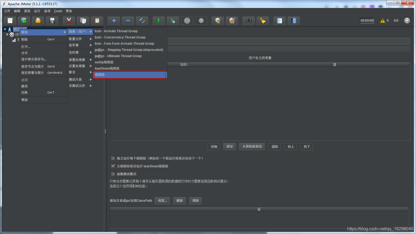Click the 添加 button below variables table
The image size is (416, 234).
click(x=230, y=147)
